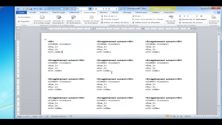
Task: Switch to the Révision tab
Action: (103, 12)
